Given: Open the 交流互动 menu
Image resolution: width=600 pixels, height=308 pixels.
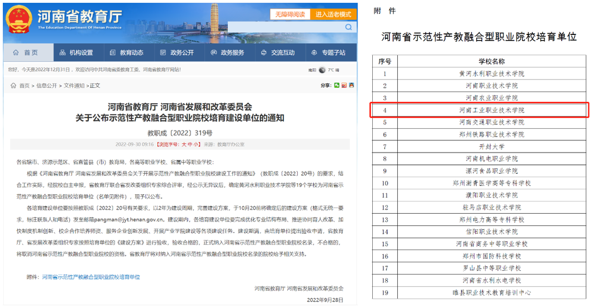Looking at the screenshot, I should coord(280,52).
